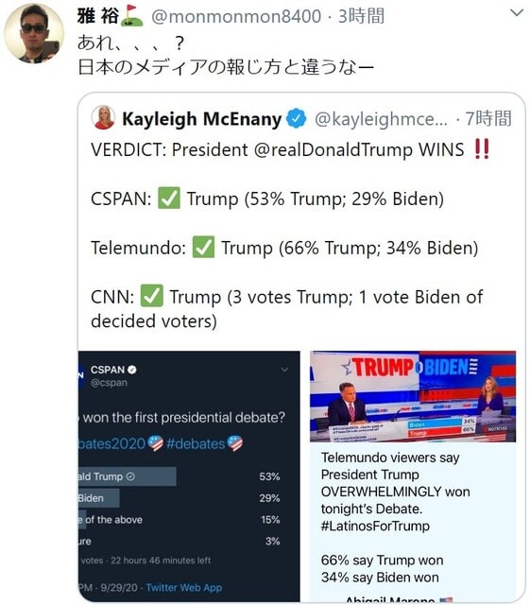This screenshot has height=605, width=530.
Task: Click the green checkmark next to Telemundo
Action: [x=203, y=248]
